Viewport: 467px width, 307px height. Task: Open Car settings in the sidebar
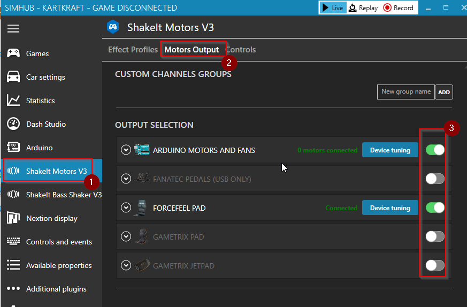click(x=51, y=77)
